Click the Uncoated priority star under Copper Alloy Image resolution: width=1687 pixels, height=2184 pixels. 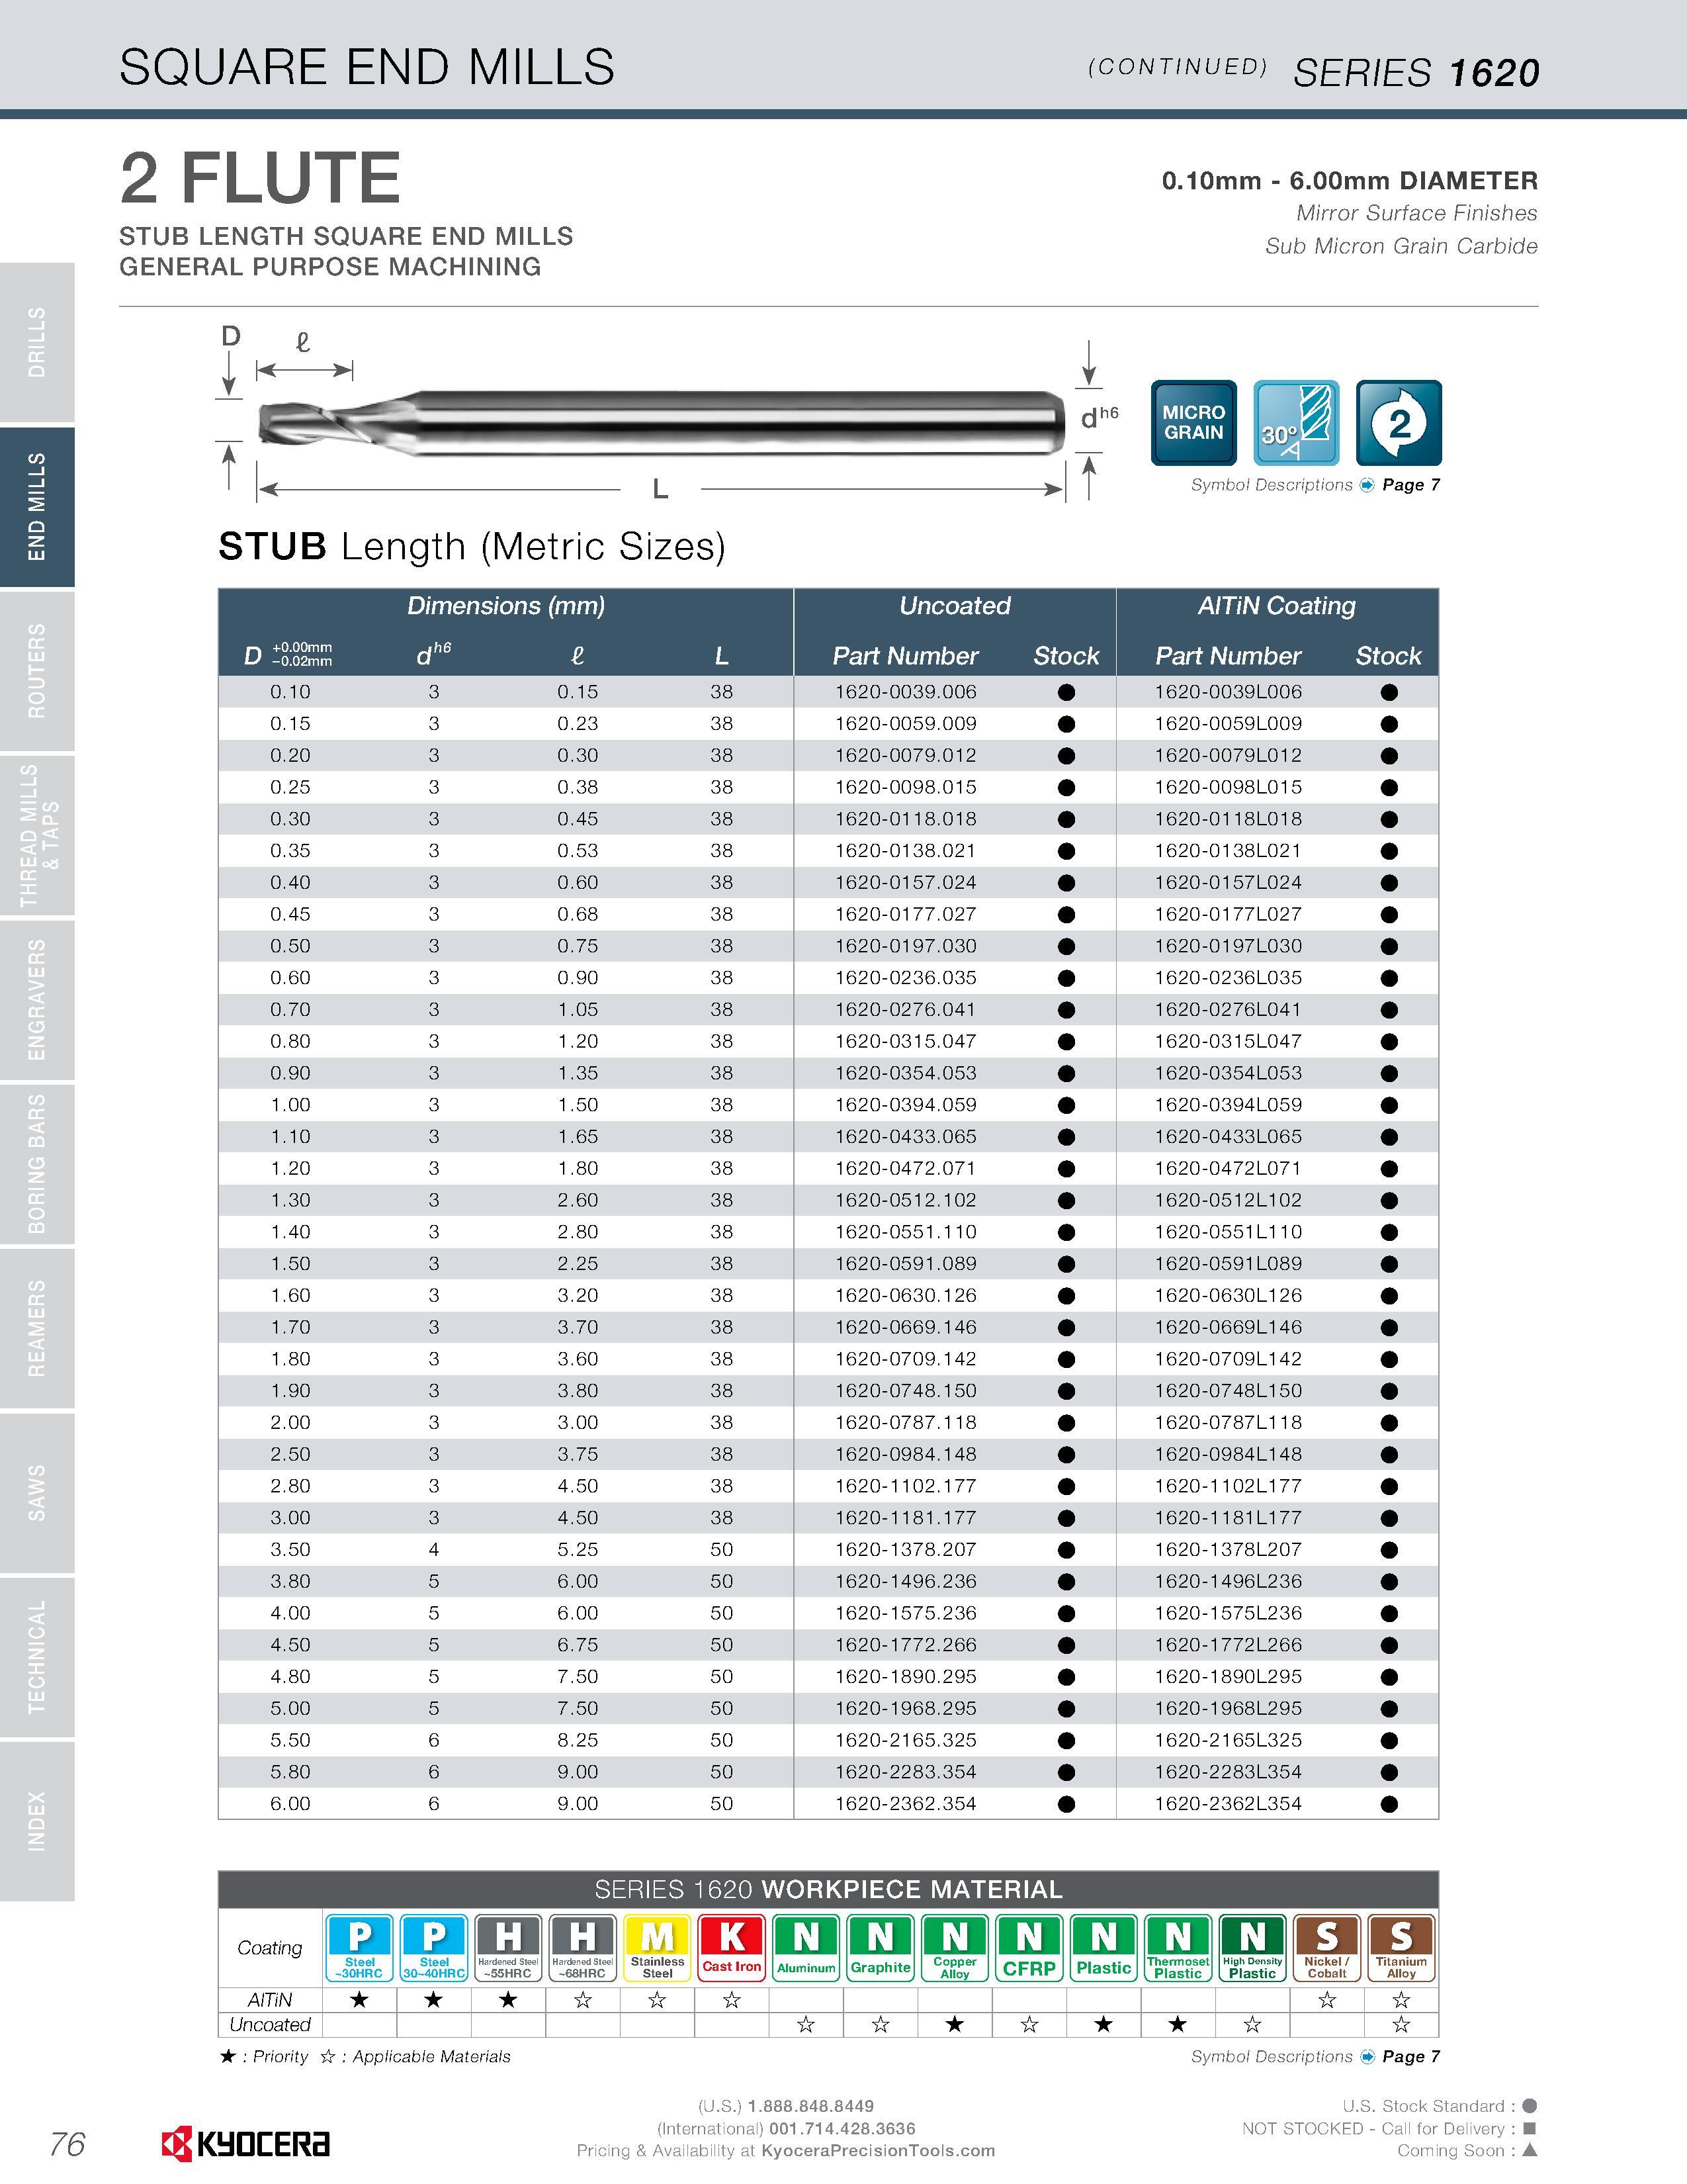pyautogui.click(x=955, y=2024)
